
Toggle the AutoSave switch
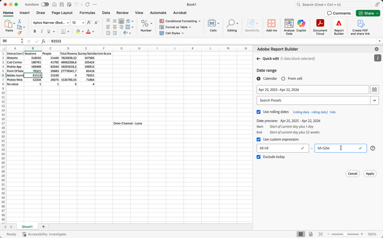point(45,5)
